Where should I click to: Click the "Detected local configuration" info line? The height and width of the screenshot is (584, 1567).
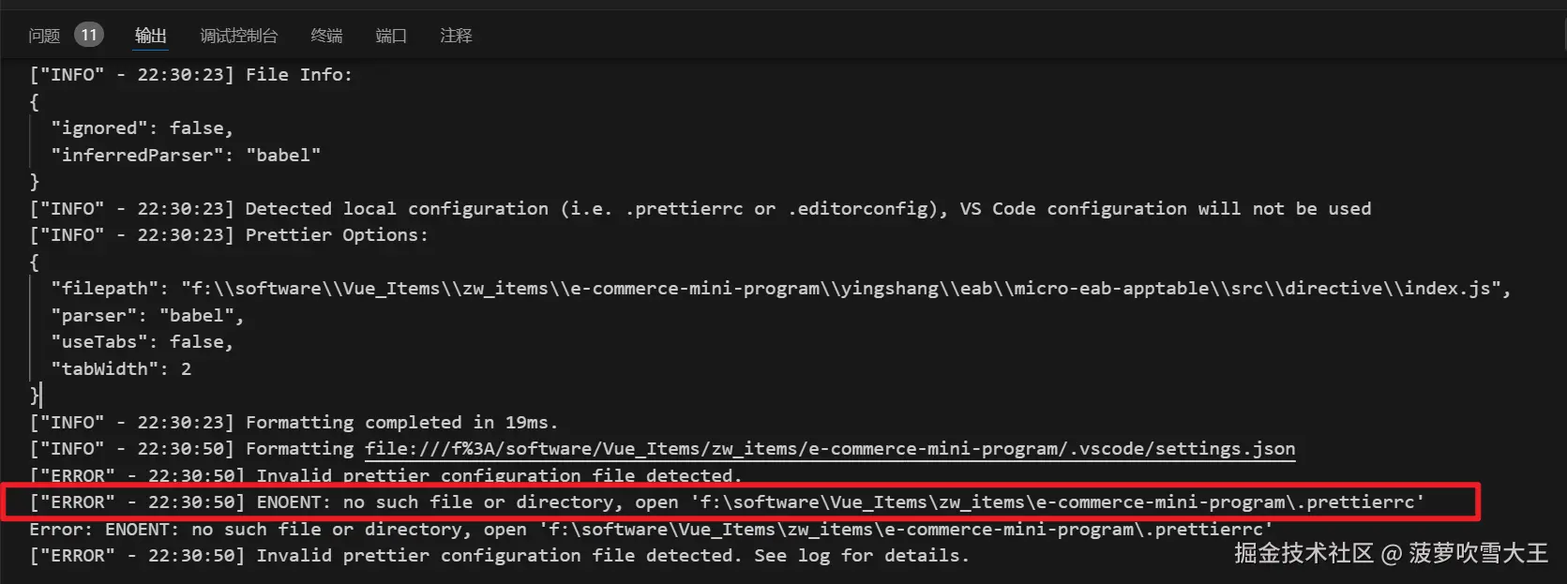(700, 209)
